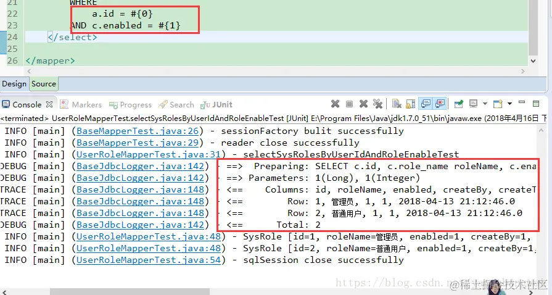The image size is (552, 295).
Task: Open BaseJdbcLogger.java:142 link on Parameters line
Action: (x=141, y=178)
